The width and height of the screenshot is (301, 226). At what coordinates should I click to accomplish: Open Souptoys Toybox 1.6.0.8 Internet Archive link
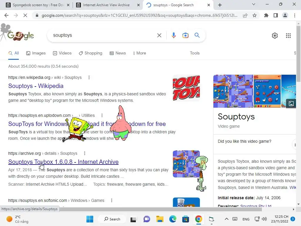pos(63,162)
